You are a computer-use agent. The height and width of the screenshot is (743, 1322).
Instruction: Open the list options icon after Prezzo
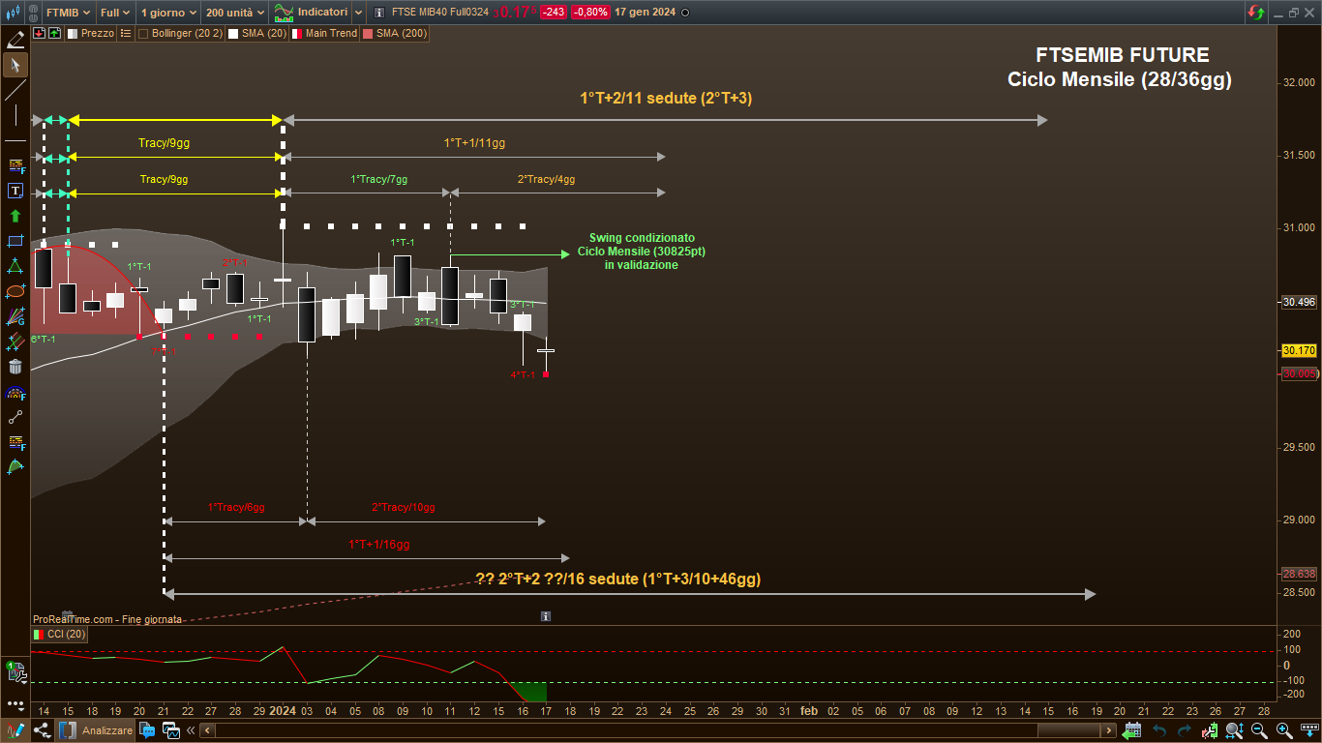click(126, 33)
